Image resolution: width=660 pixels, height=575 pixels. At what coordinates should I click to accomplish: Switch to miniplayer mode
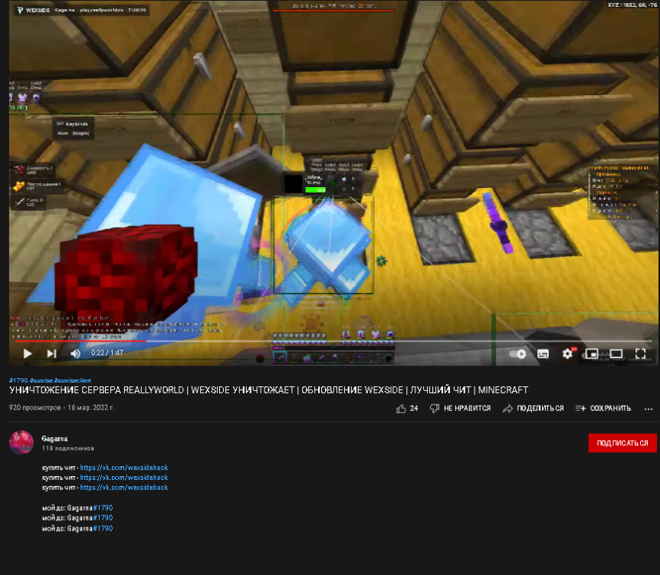click(593, 354)
